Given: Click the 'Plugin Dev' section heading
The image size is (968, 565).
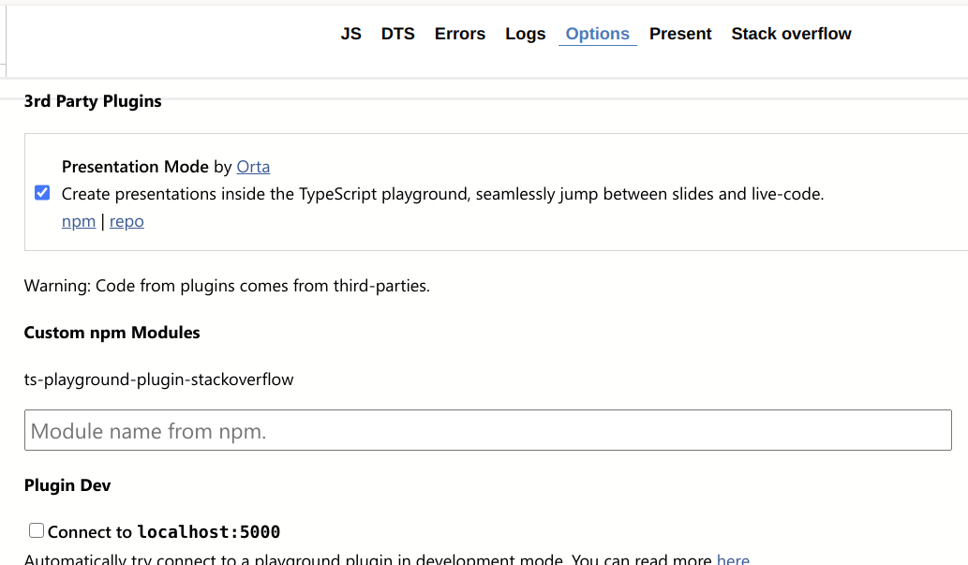Looking at the screenshot, I should click(67, 485).
